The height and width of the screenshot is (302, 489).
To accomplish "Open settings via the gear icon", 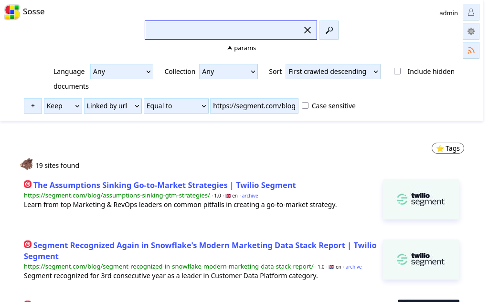I will click(471, 31).
